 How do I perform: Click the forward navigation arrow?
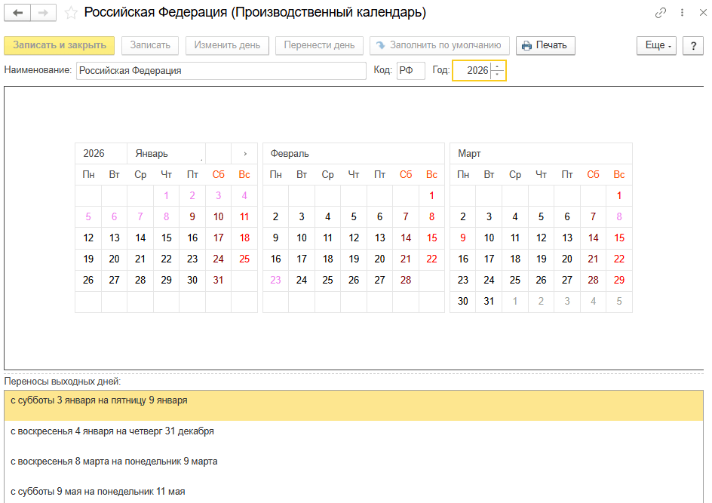(43, 13)
